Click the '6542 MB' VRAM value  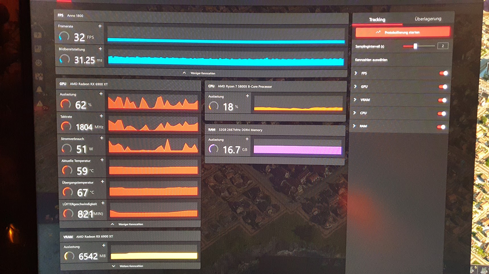(92, 256)
